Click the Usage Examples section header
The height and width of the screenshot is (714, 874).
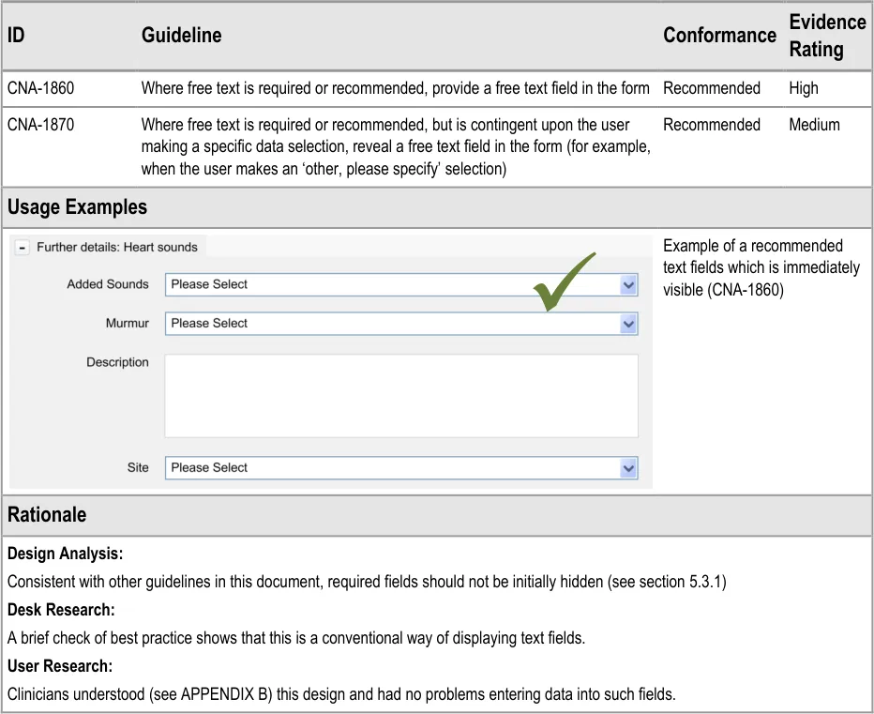(x=77, y=207)
